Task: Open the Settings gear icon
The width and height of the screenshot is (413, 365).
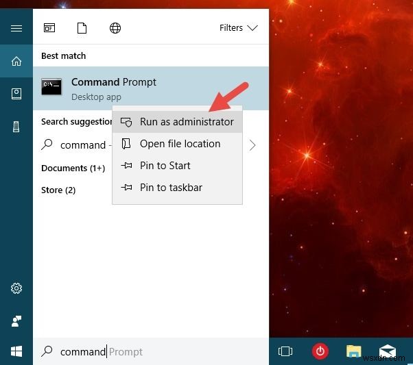Action: tap(16, 288)
